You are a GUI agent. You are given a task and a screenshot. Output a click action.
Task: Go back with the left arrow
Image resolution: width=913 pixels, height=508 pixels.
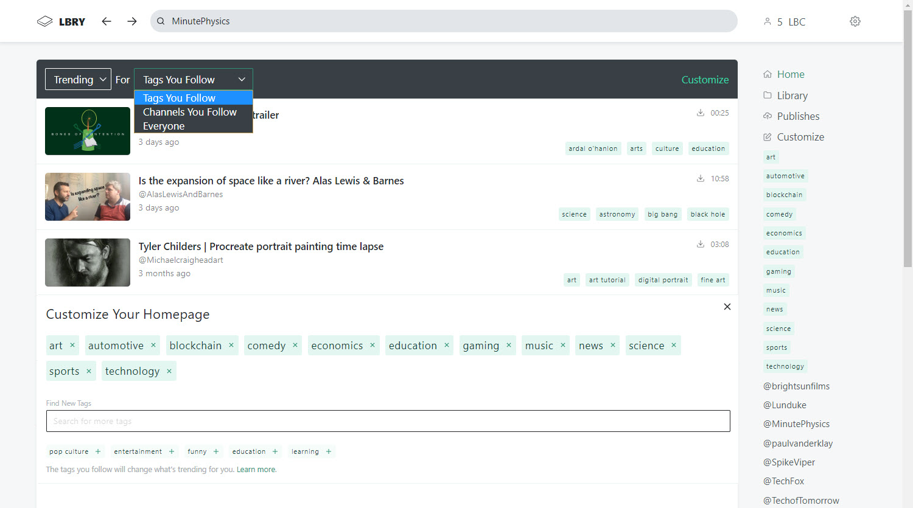point(107,21)
